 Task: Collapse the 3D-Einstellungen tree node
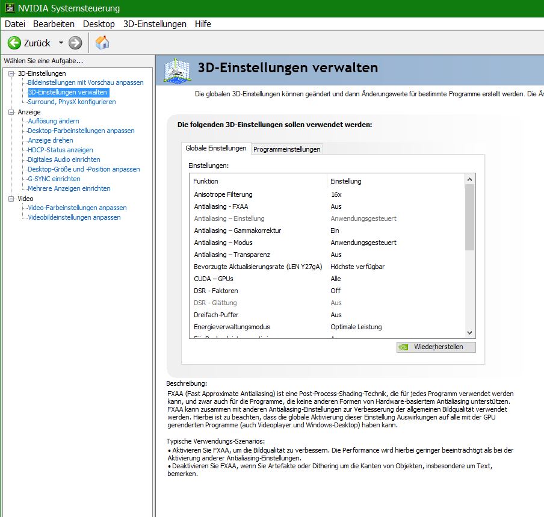tap(11, 73)
